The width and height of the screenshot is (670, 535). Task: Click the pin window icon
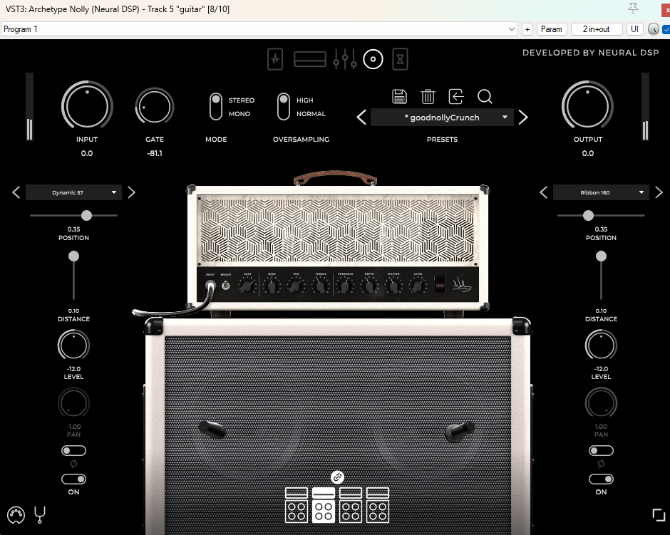pyautogui.click(x=633, y=8)
